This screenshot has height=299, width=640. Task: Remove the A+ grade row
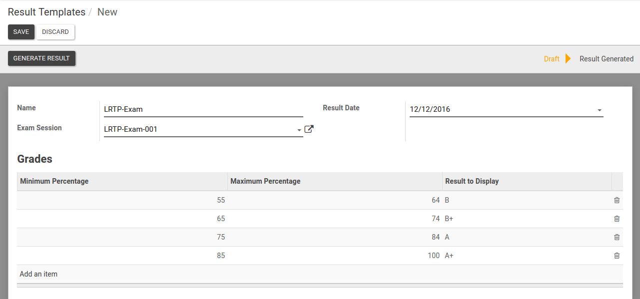(x=617, y=256)
